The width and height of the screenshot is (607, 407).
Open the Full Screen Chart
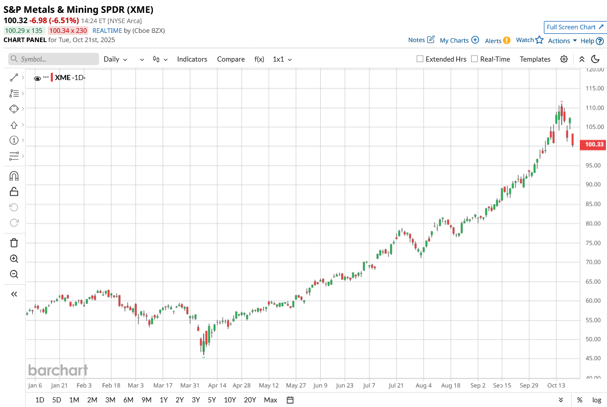(575, 27)
